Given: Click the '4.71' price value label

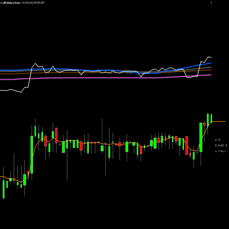Looking at the screenshot, I should (x=218, y=140).
